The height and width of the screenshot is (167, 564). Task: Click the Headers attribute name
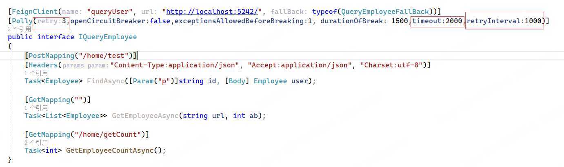click(43, 65)
